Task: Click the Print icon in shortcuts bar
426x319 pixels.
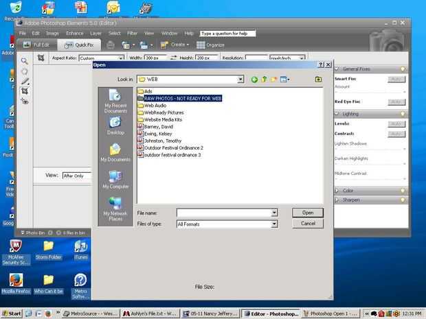Action: coord(110,45)
